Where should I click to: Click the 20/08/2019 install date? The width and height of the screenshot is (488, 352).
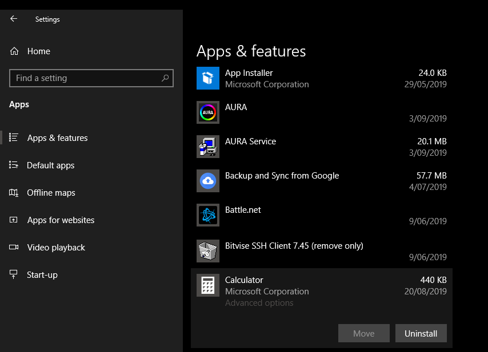click(x=426, y=292)
